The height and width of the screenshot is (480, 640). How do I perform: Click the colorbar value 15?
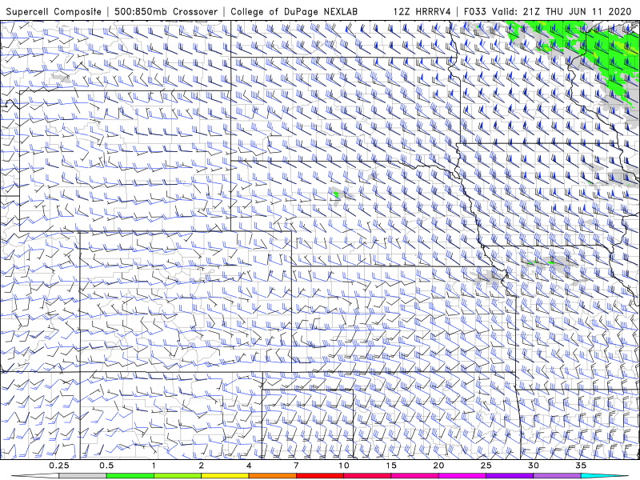tap(391, 466)
